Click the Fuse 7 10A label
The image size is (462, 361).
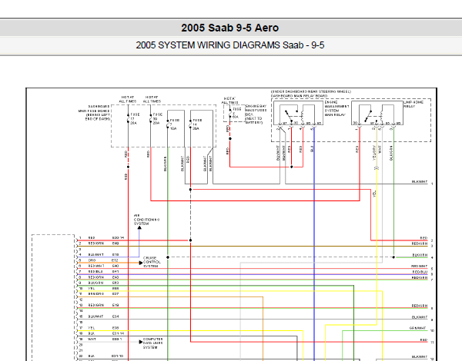coord(175,124)
